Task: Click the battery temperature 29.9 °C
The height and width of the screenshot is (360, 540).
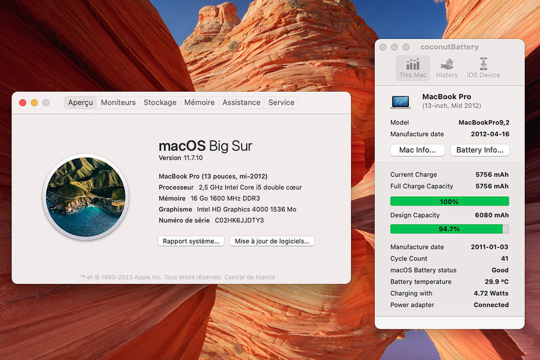Action: click(497, 282)
